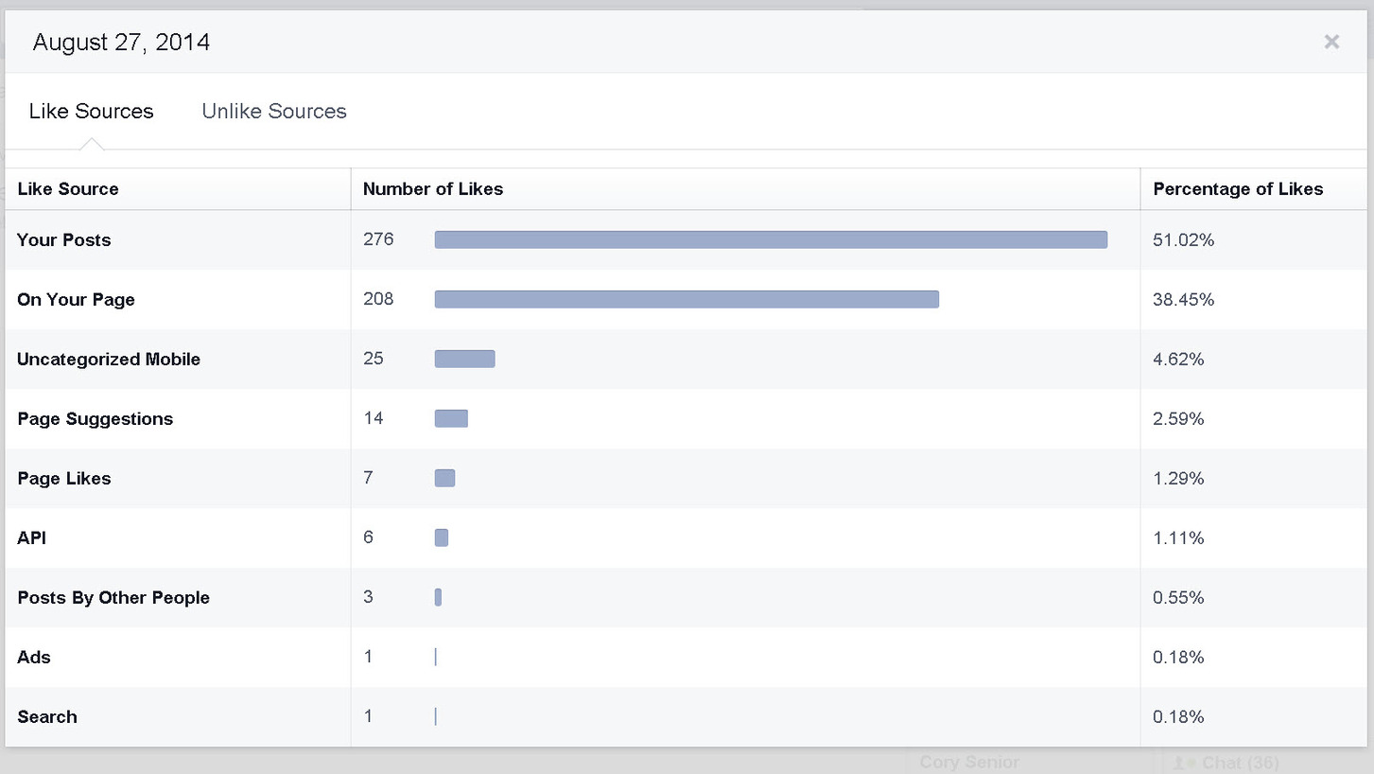Click the Search like source entry
Image resolution: width=1374 pixels, height=774 pixels.
(47, 716)
